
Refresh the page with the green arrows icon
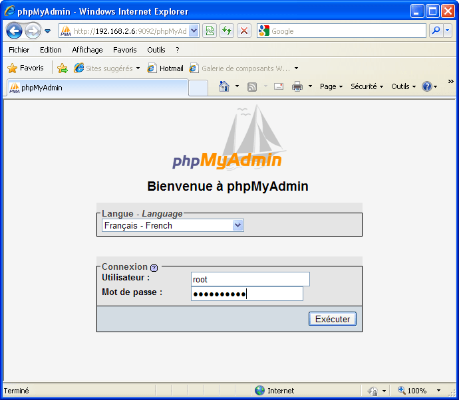pos(227,31)
